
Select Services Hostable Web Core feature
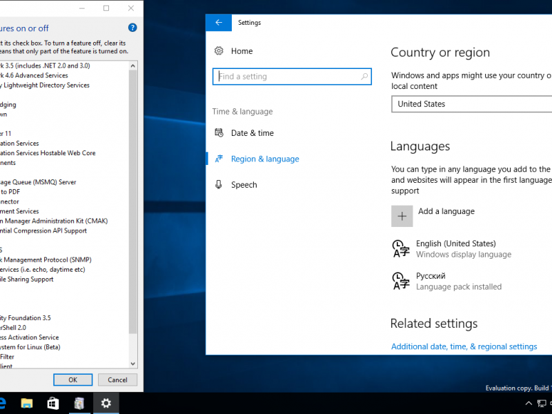click(48, 153)
